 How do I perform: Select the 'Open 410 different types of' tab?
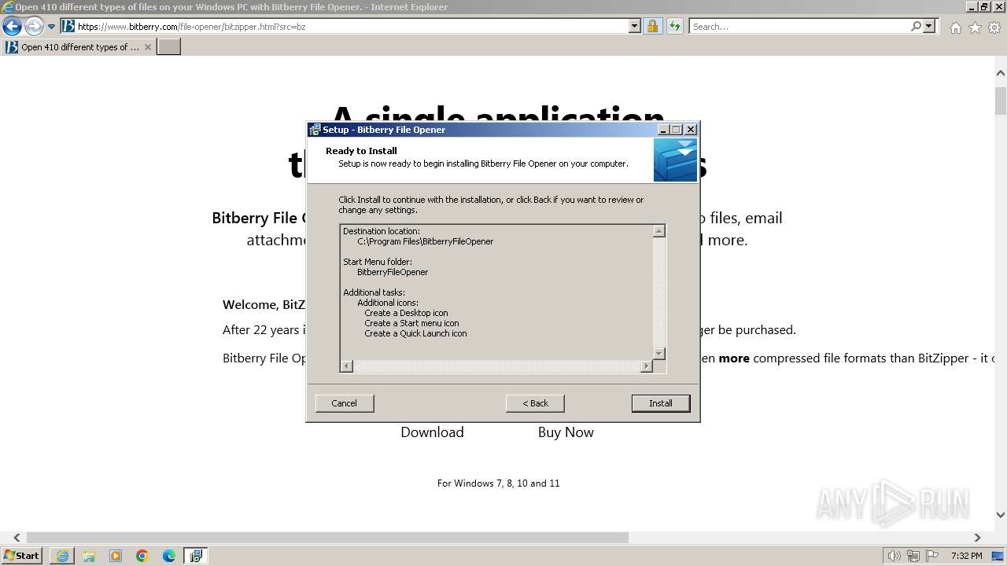[x=79, y=47]
